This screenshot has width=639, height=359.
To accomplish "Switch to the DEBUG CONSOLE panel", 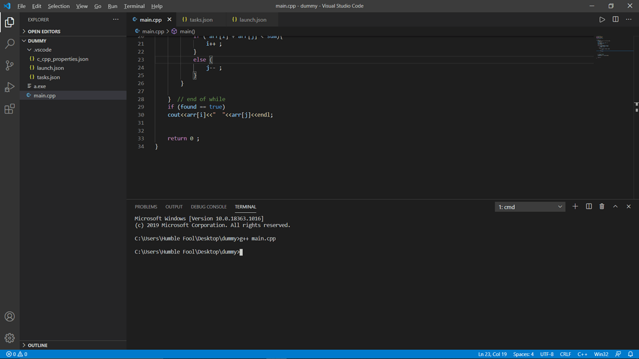I will tap(208, 207).
